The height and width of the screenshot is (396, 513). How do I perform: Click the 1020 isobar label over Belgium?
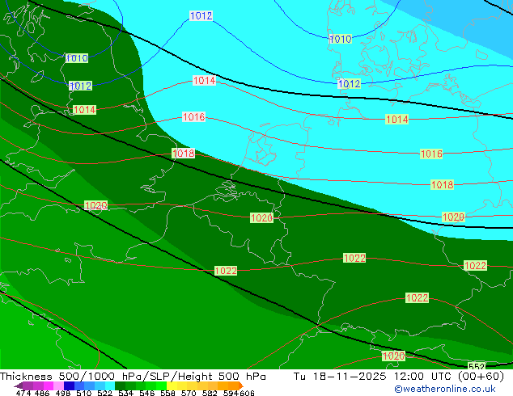[x=261, y=217]
